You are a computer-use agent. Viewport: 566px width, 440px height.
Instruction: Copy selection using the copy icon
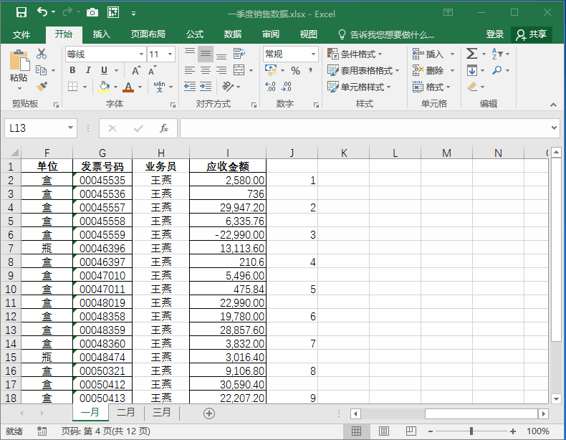(x=41, y=70)
